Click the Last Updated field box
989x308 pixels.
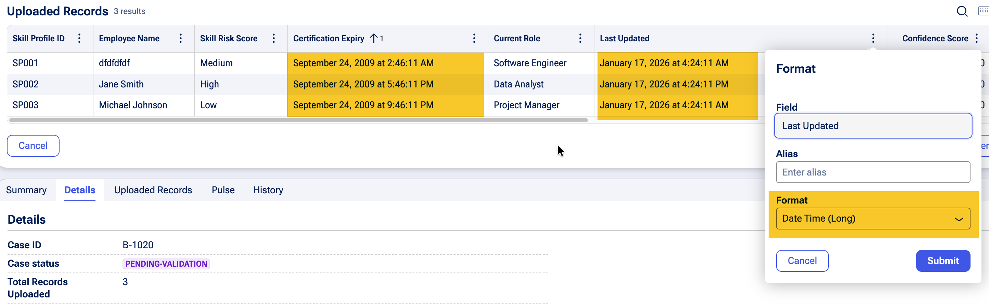(873, 126)
